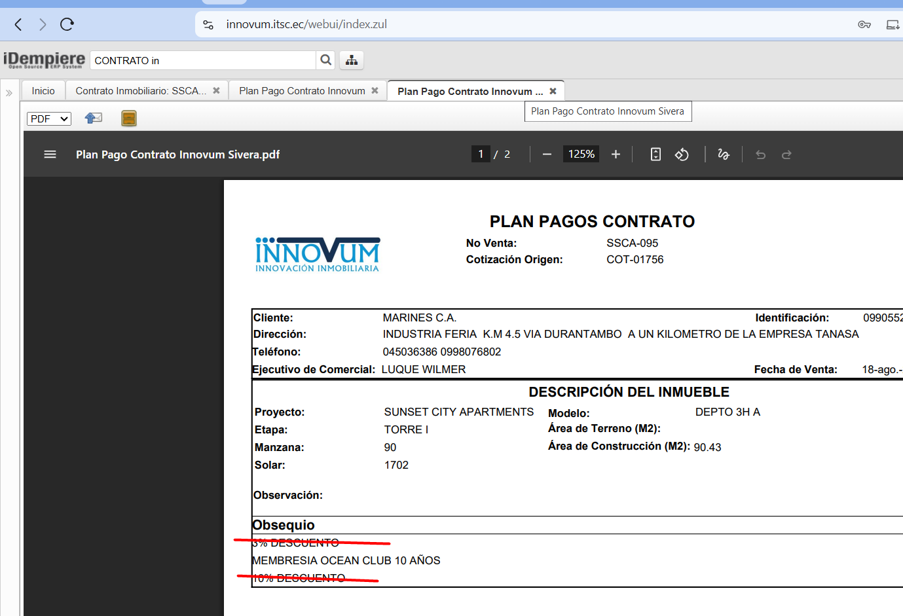Zoom in the PDF document
903x616 pixels.
point(616,154)
